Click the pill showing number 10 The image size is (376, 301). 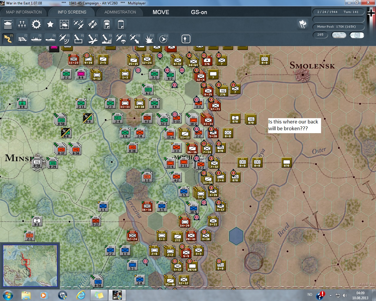point(357,35)
